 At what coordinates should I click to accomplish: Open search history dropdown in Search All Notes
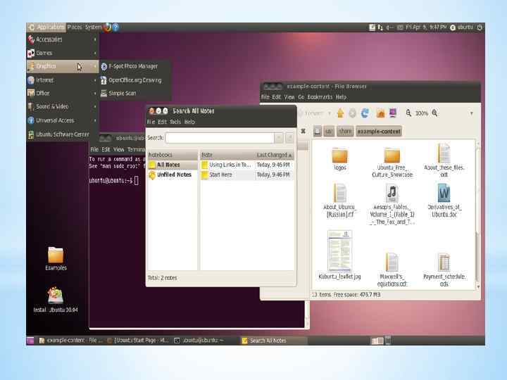click(x=279, y=138)
